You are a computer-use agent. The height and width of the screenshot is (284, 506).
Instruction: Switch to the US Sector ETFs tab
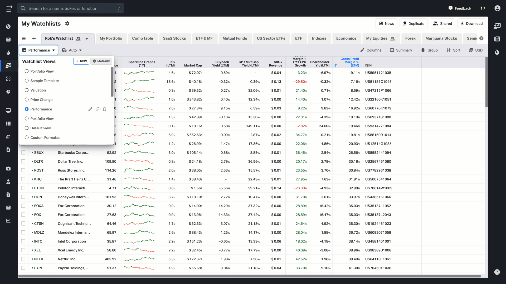click(x=271, y=38)
